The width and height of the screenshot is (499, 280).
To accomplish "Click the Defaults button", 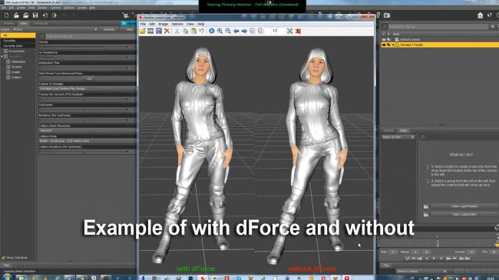I will tap(109, 29).
